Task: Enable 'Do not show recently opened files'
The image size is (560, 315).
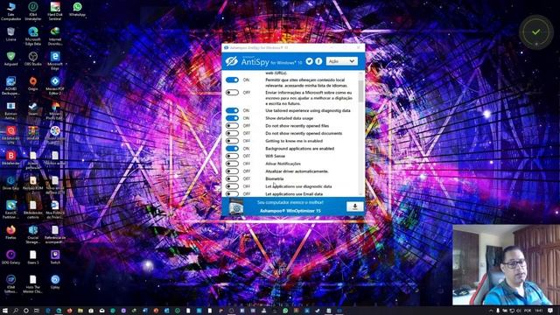Action: [x=232, y=126]
